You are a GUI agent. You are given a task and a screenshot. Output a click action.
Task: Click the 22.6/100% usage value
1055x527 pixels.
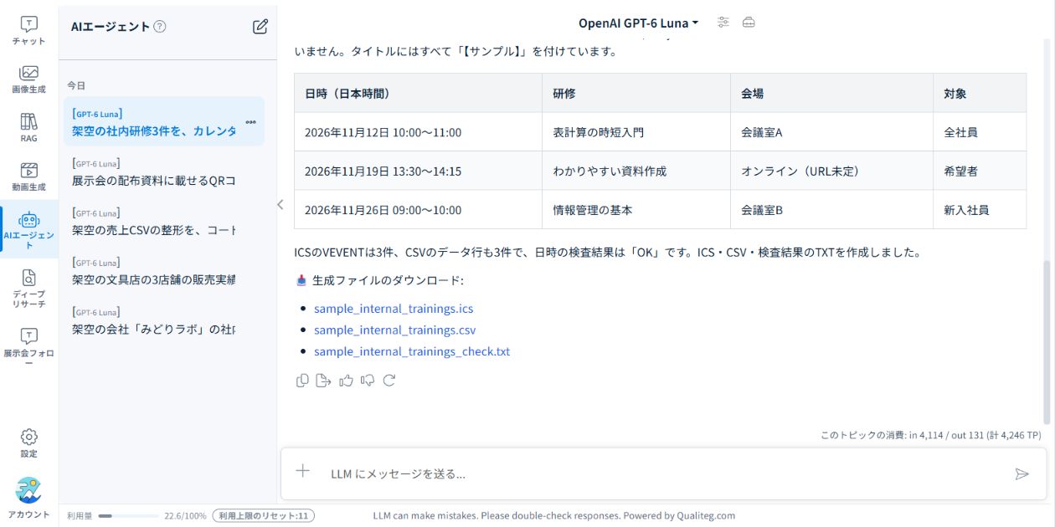point(185,516)
